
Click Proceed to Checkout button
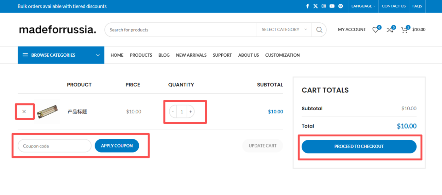[359, 147]
